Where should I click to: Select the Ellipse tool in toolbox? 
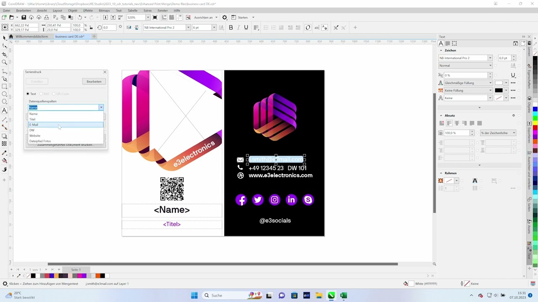click(x=4, y=94)
